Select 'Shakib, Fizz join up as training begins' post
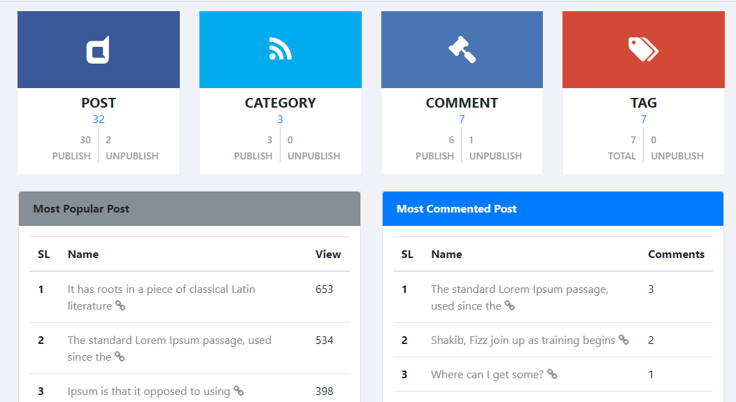This screenshot has width=736, height=402. [x=523, y=340]
